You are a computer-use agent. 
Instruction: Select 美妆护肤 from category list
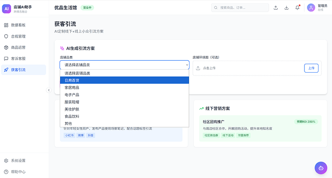pyautogui.click(x=125, y=109)
